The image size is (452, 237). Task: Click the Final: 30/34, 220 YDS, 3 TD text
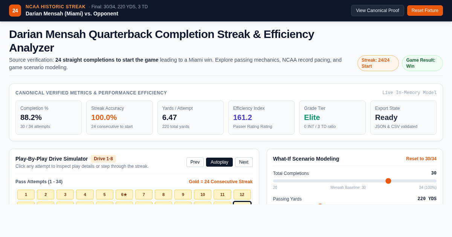119,7
